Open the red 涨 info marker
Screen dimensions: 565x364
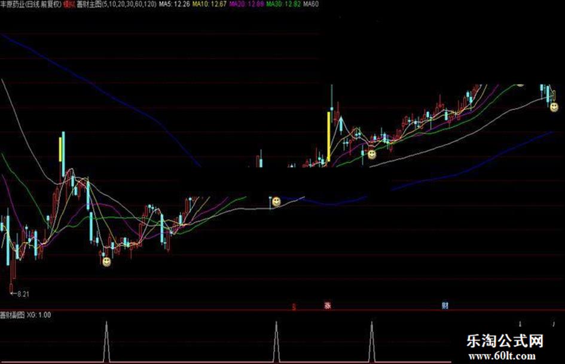[x=328, y=305]
